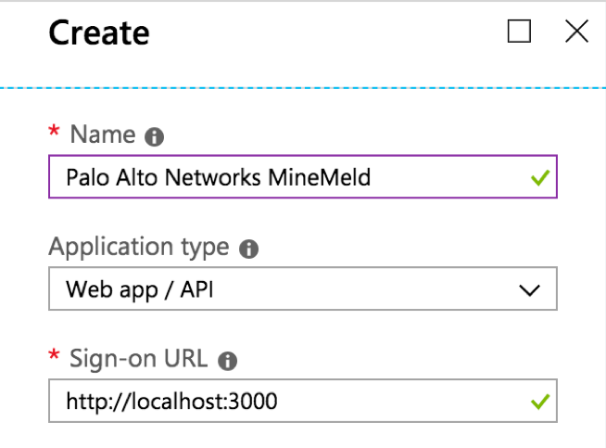This screenshot has width=606, height=448.
Task: Maximize the Create blade
Action: (x=520, y=32)
